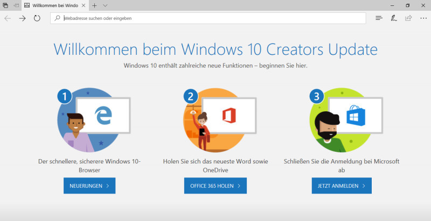
Task: Close the Edge browser window
Action: [423, 5]
